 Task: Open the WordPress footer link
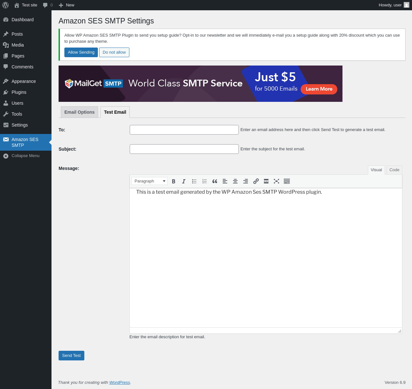click(120, 383)
